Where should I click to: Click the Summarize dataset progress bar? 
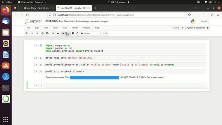(x=94, y=77)
